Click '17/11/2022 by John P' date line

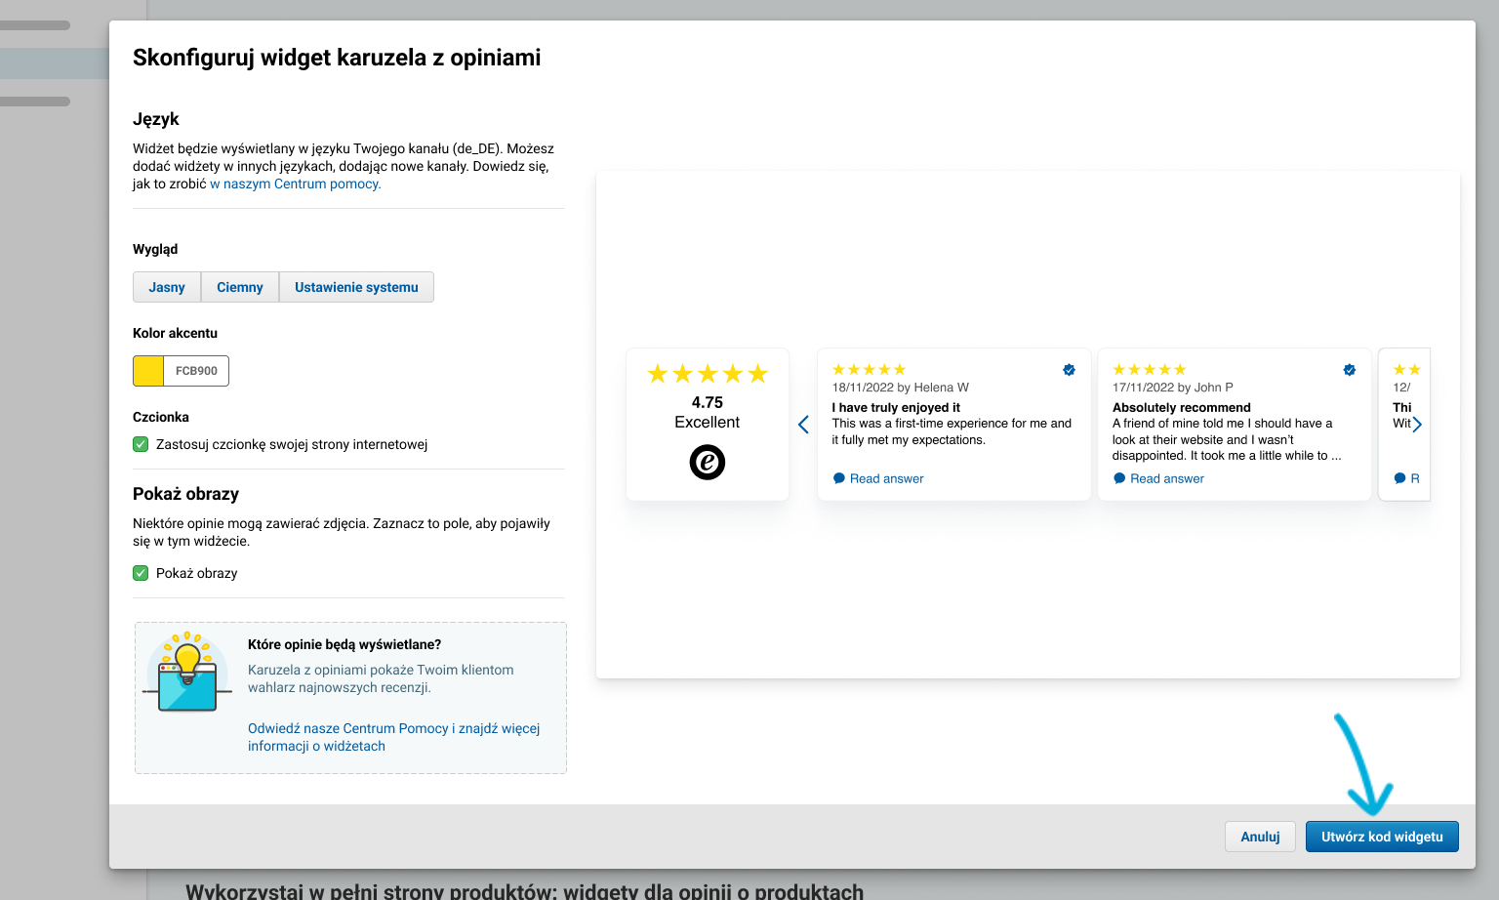[1173, 388]
